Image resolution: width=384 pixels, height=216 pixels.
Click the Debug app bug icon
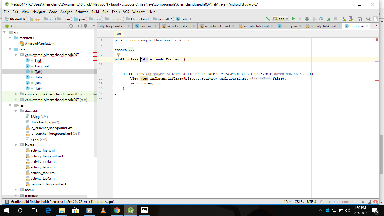pyautogui.click(x=307, y=19)
